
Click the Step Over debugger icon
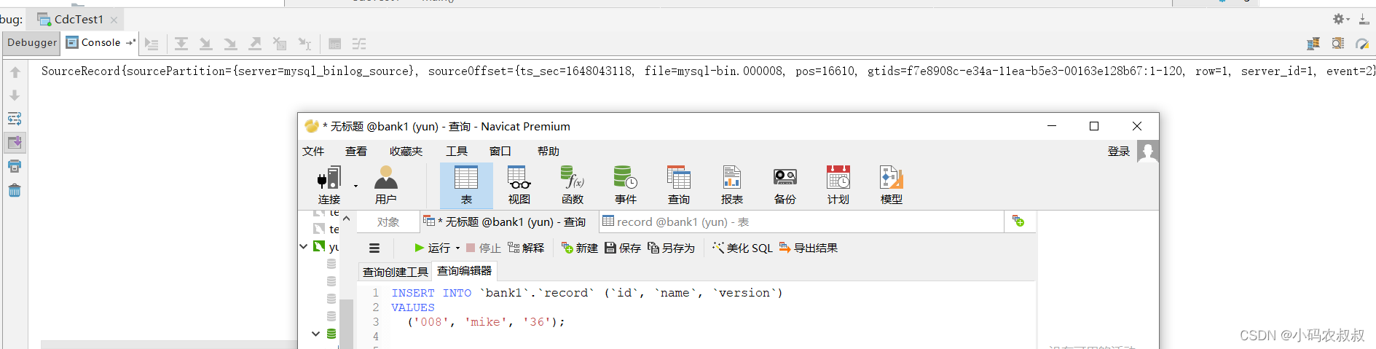[181, 44]
